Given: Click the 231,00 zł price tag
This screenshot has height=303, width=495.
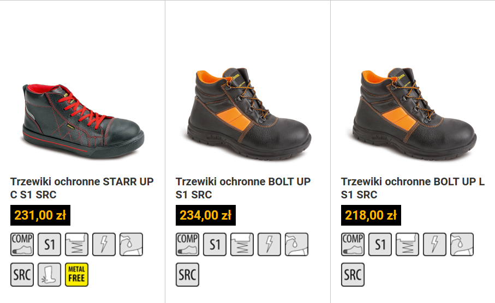Looking at the screenshot, I should [40, 215].
